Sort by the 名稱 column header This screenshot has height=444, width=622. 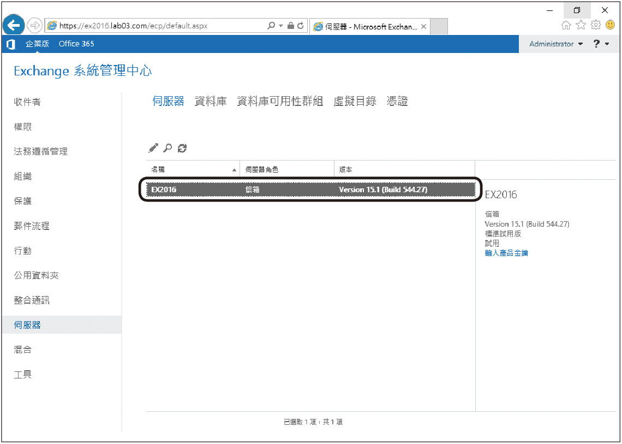[193, 170]
